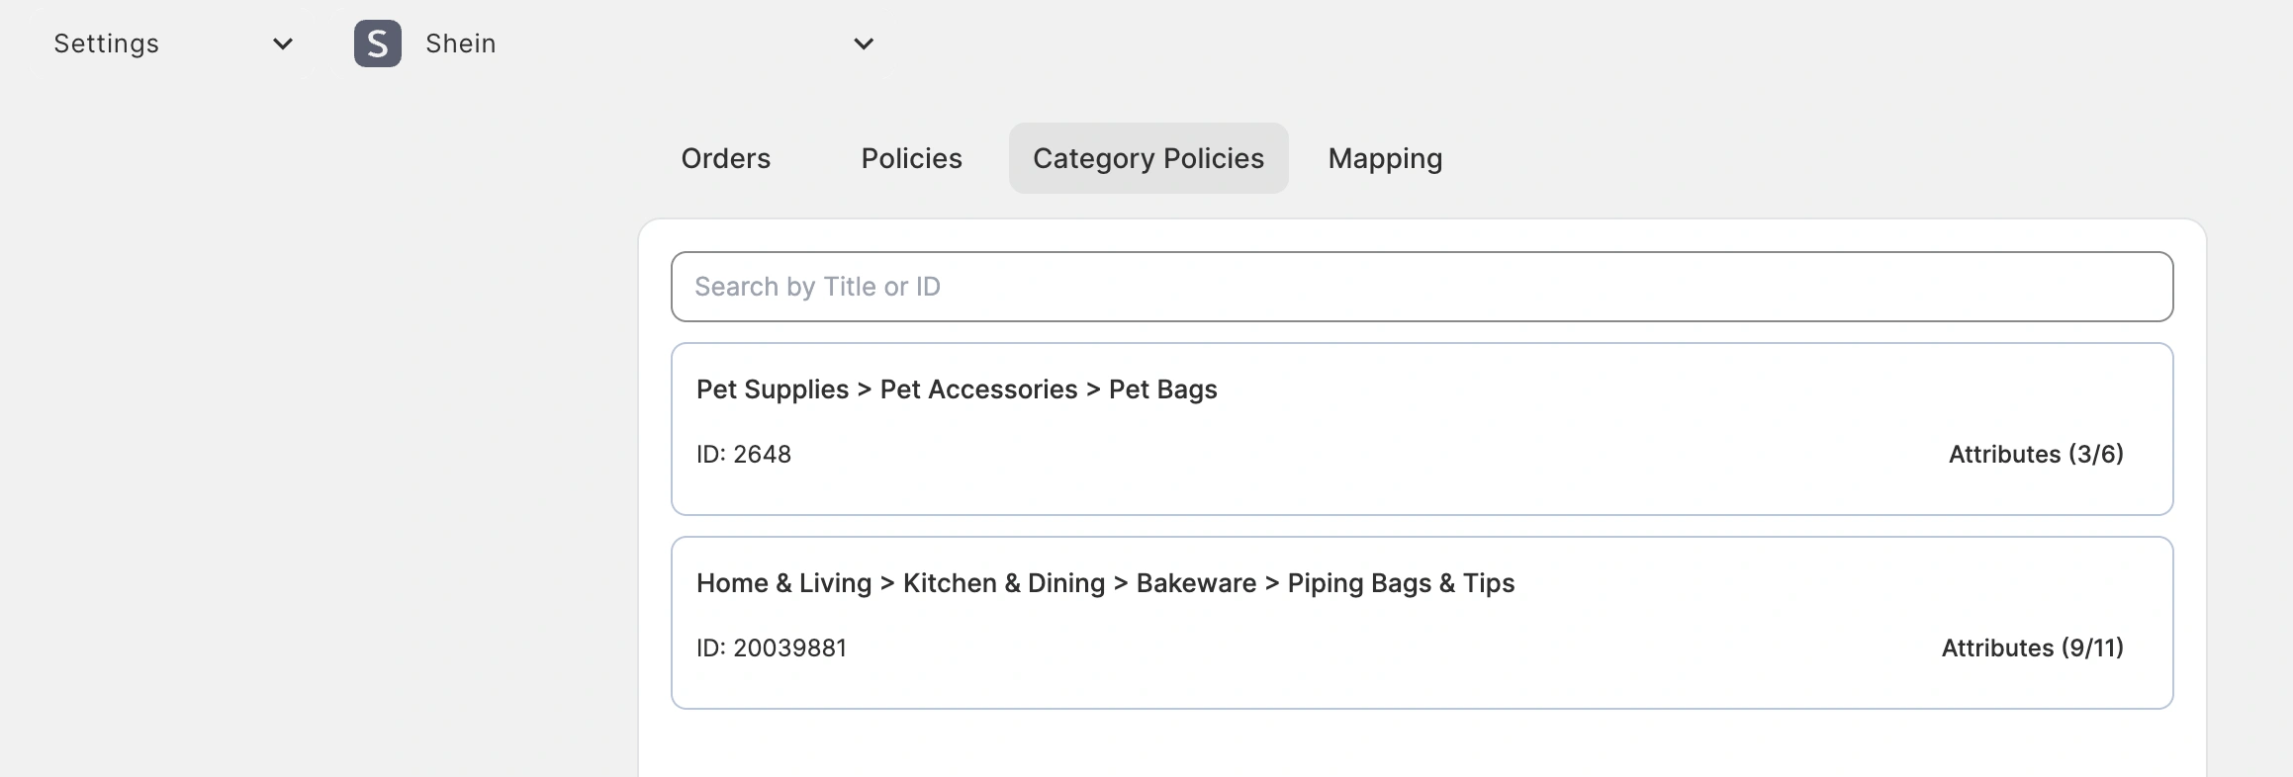Click ID: 20039881 text
The image size is (2293, 777).
(772, 648)
